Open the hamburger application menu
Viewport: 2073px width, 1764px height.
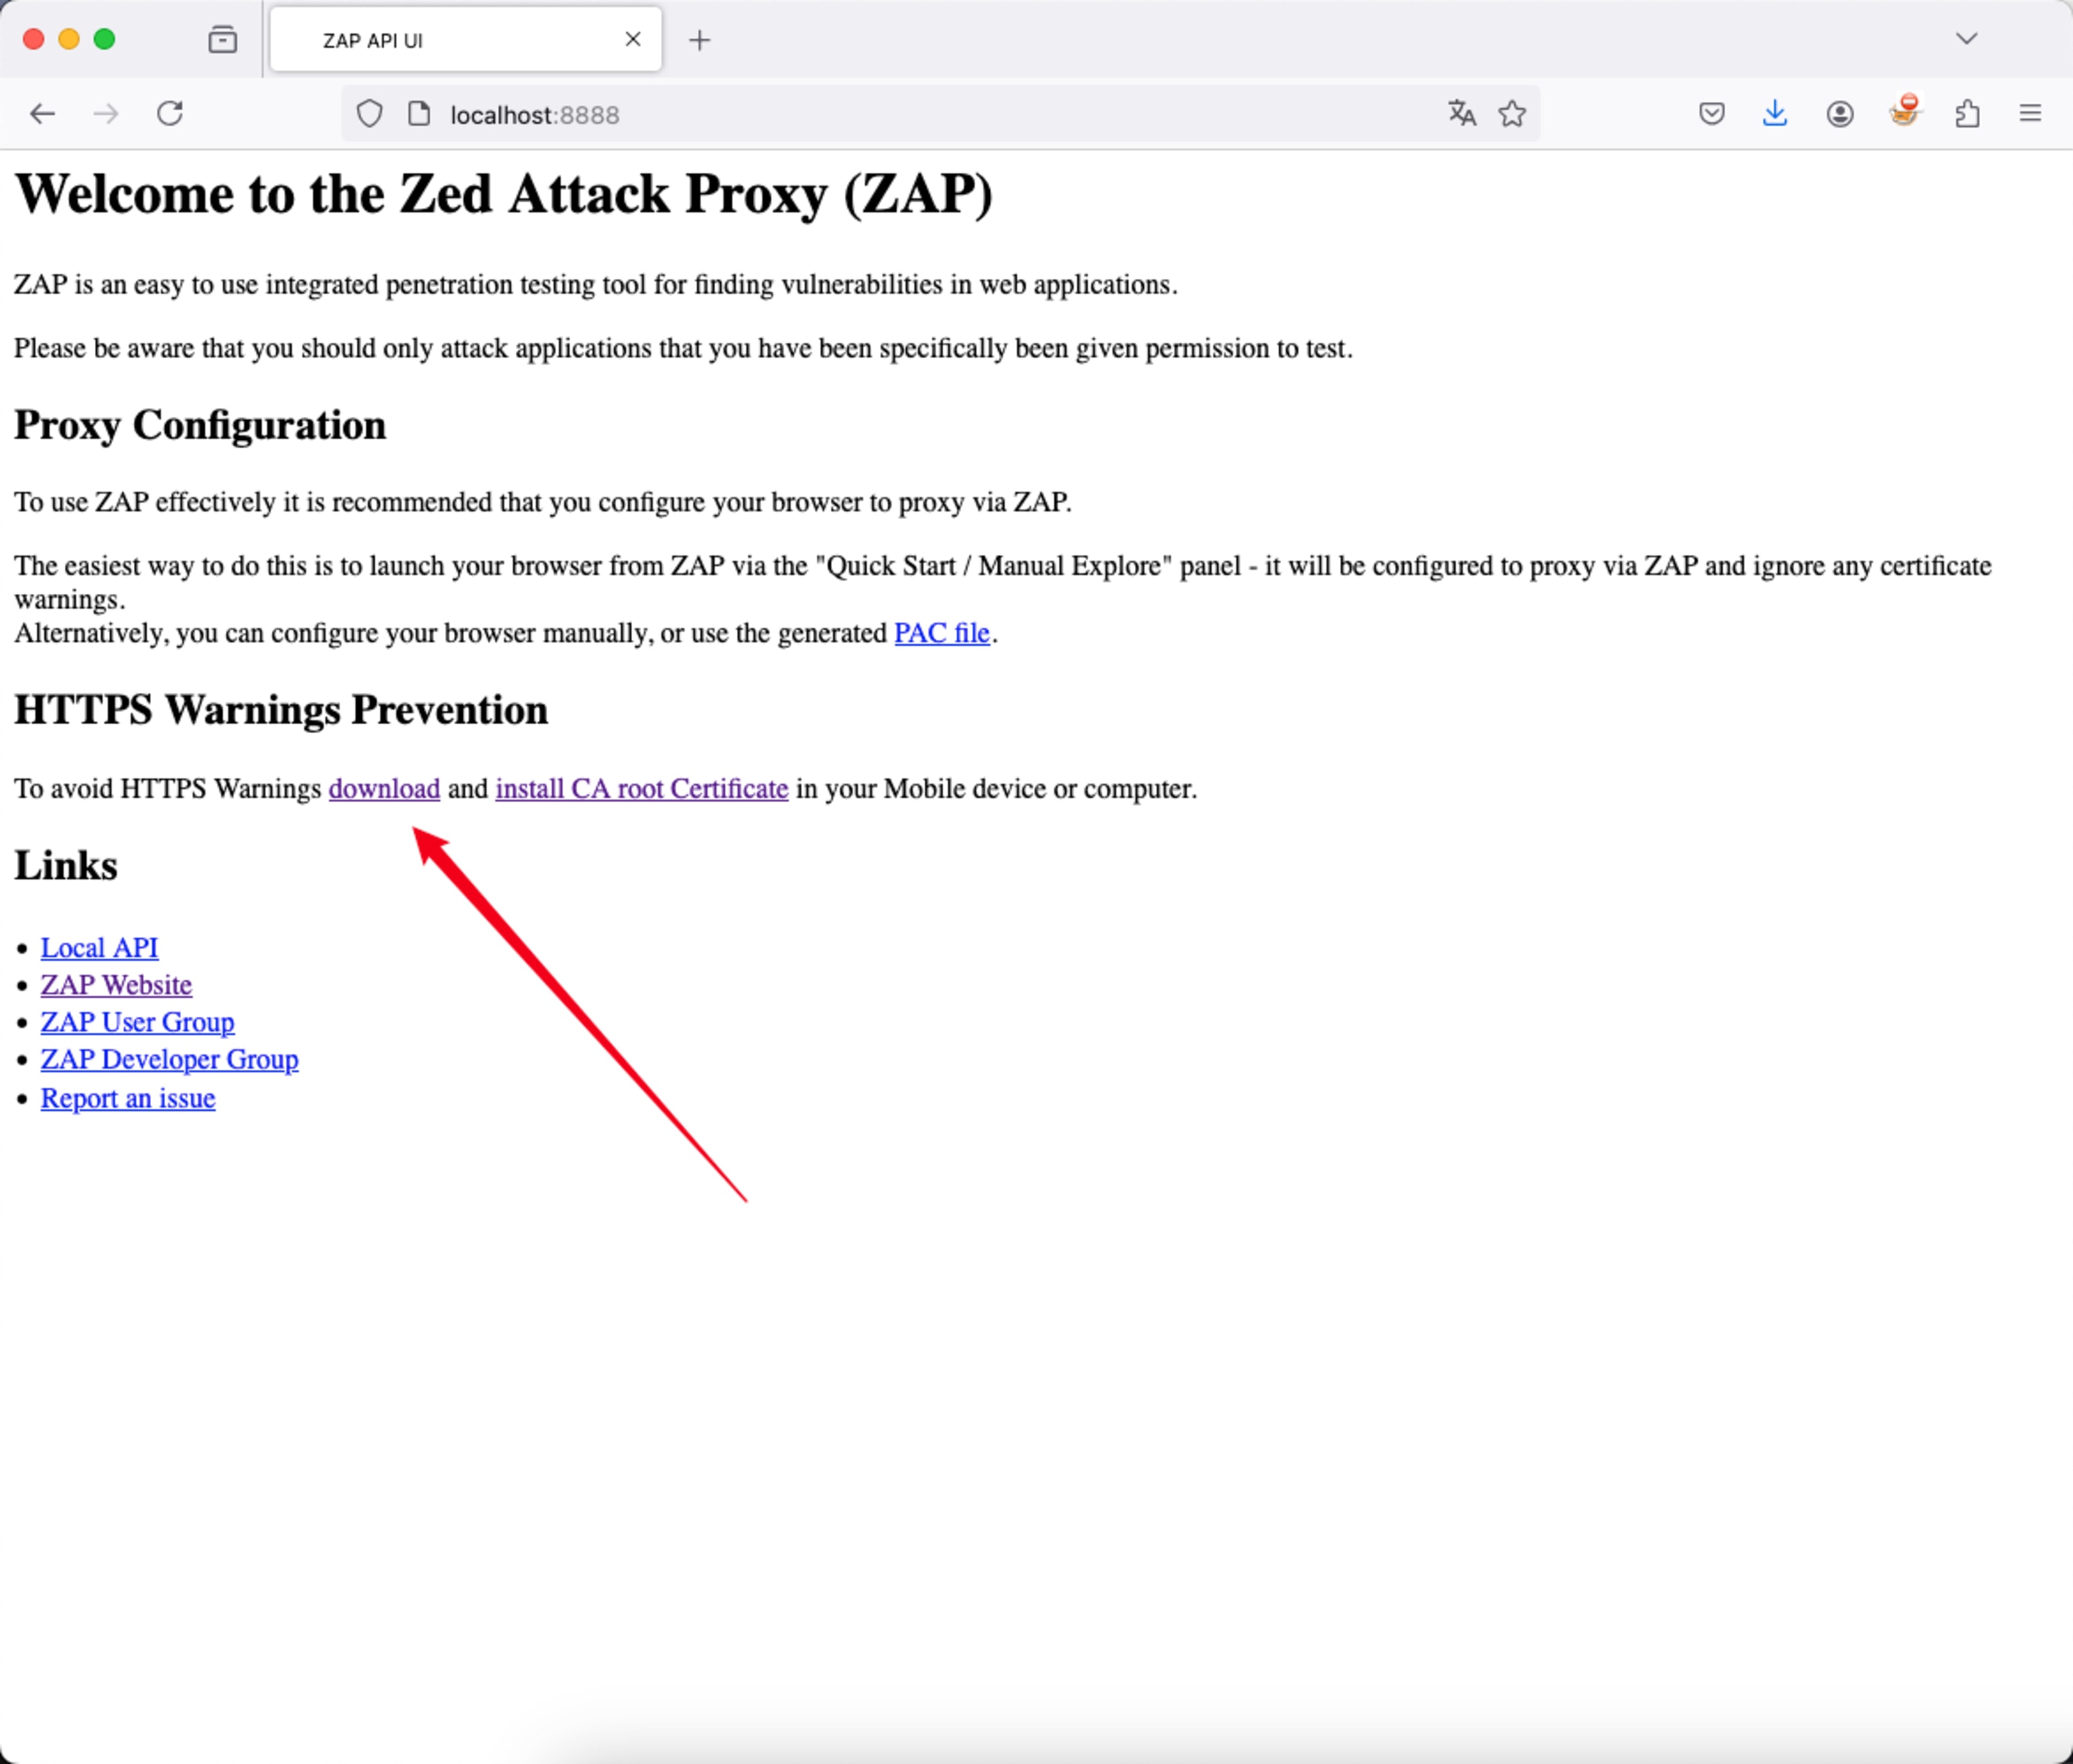(2030, 114)
